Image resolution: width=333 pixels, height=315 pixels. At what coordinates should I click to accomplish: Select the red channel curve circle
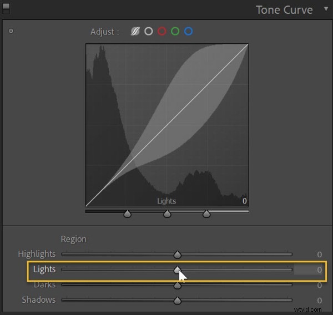click(x=162, y=31)
